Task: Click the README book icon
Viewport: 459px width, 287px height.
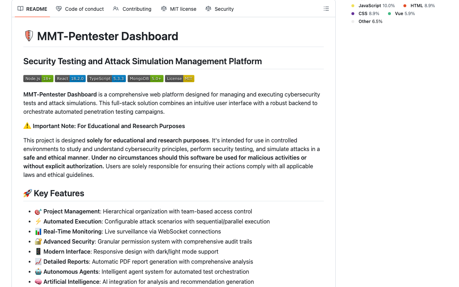Action: tap(20, 9)
